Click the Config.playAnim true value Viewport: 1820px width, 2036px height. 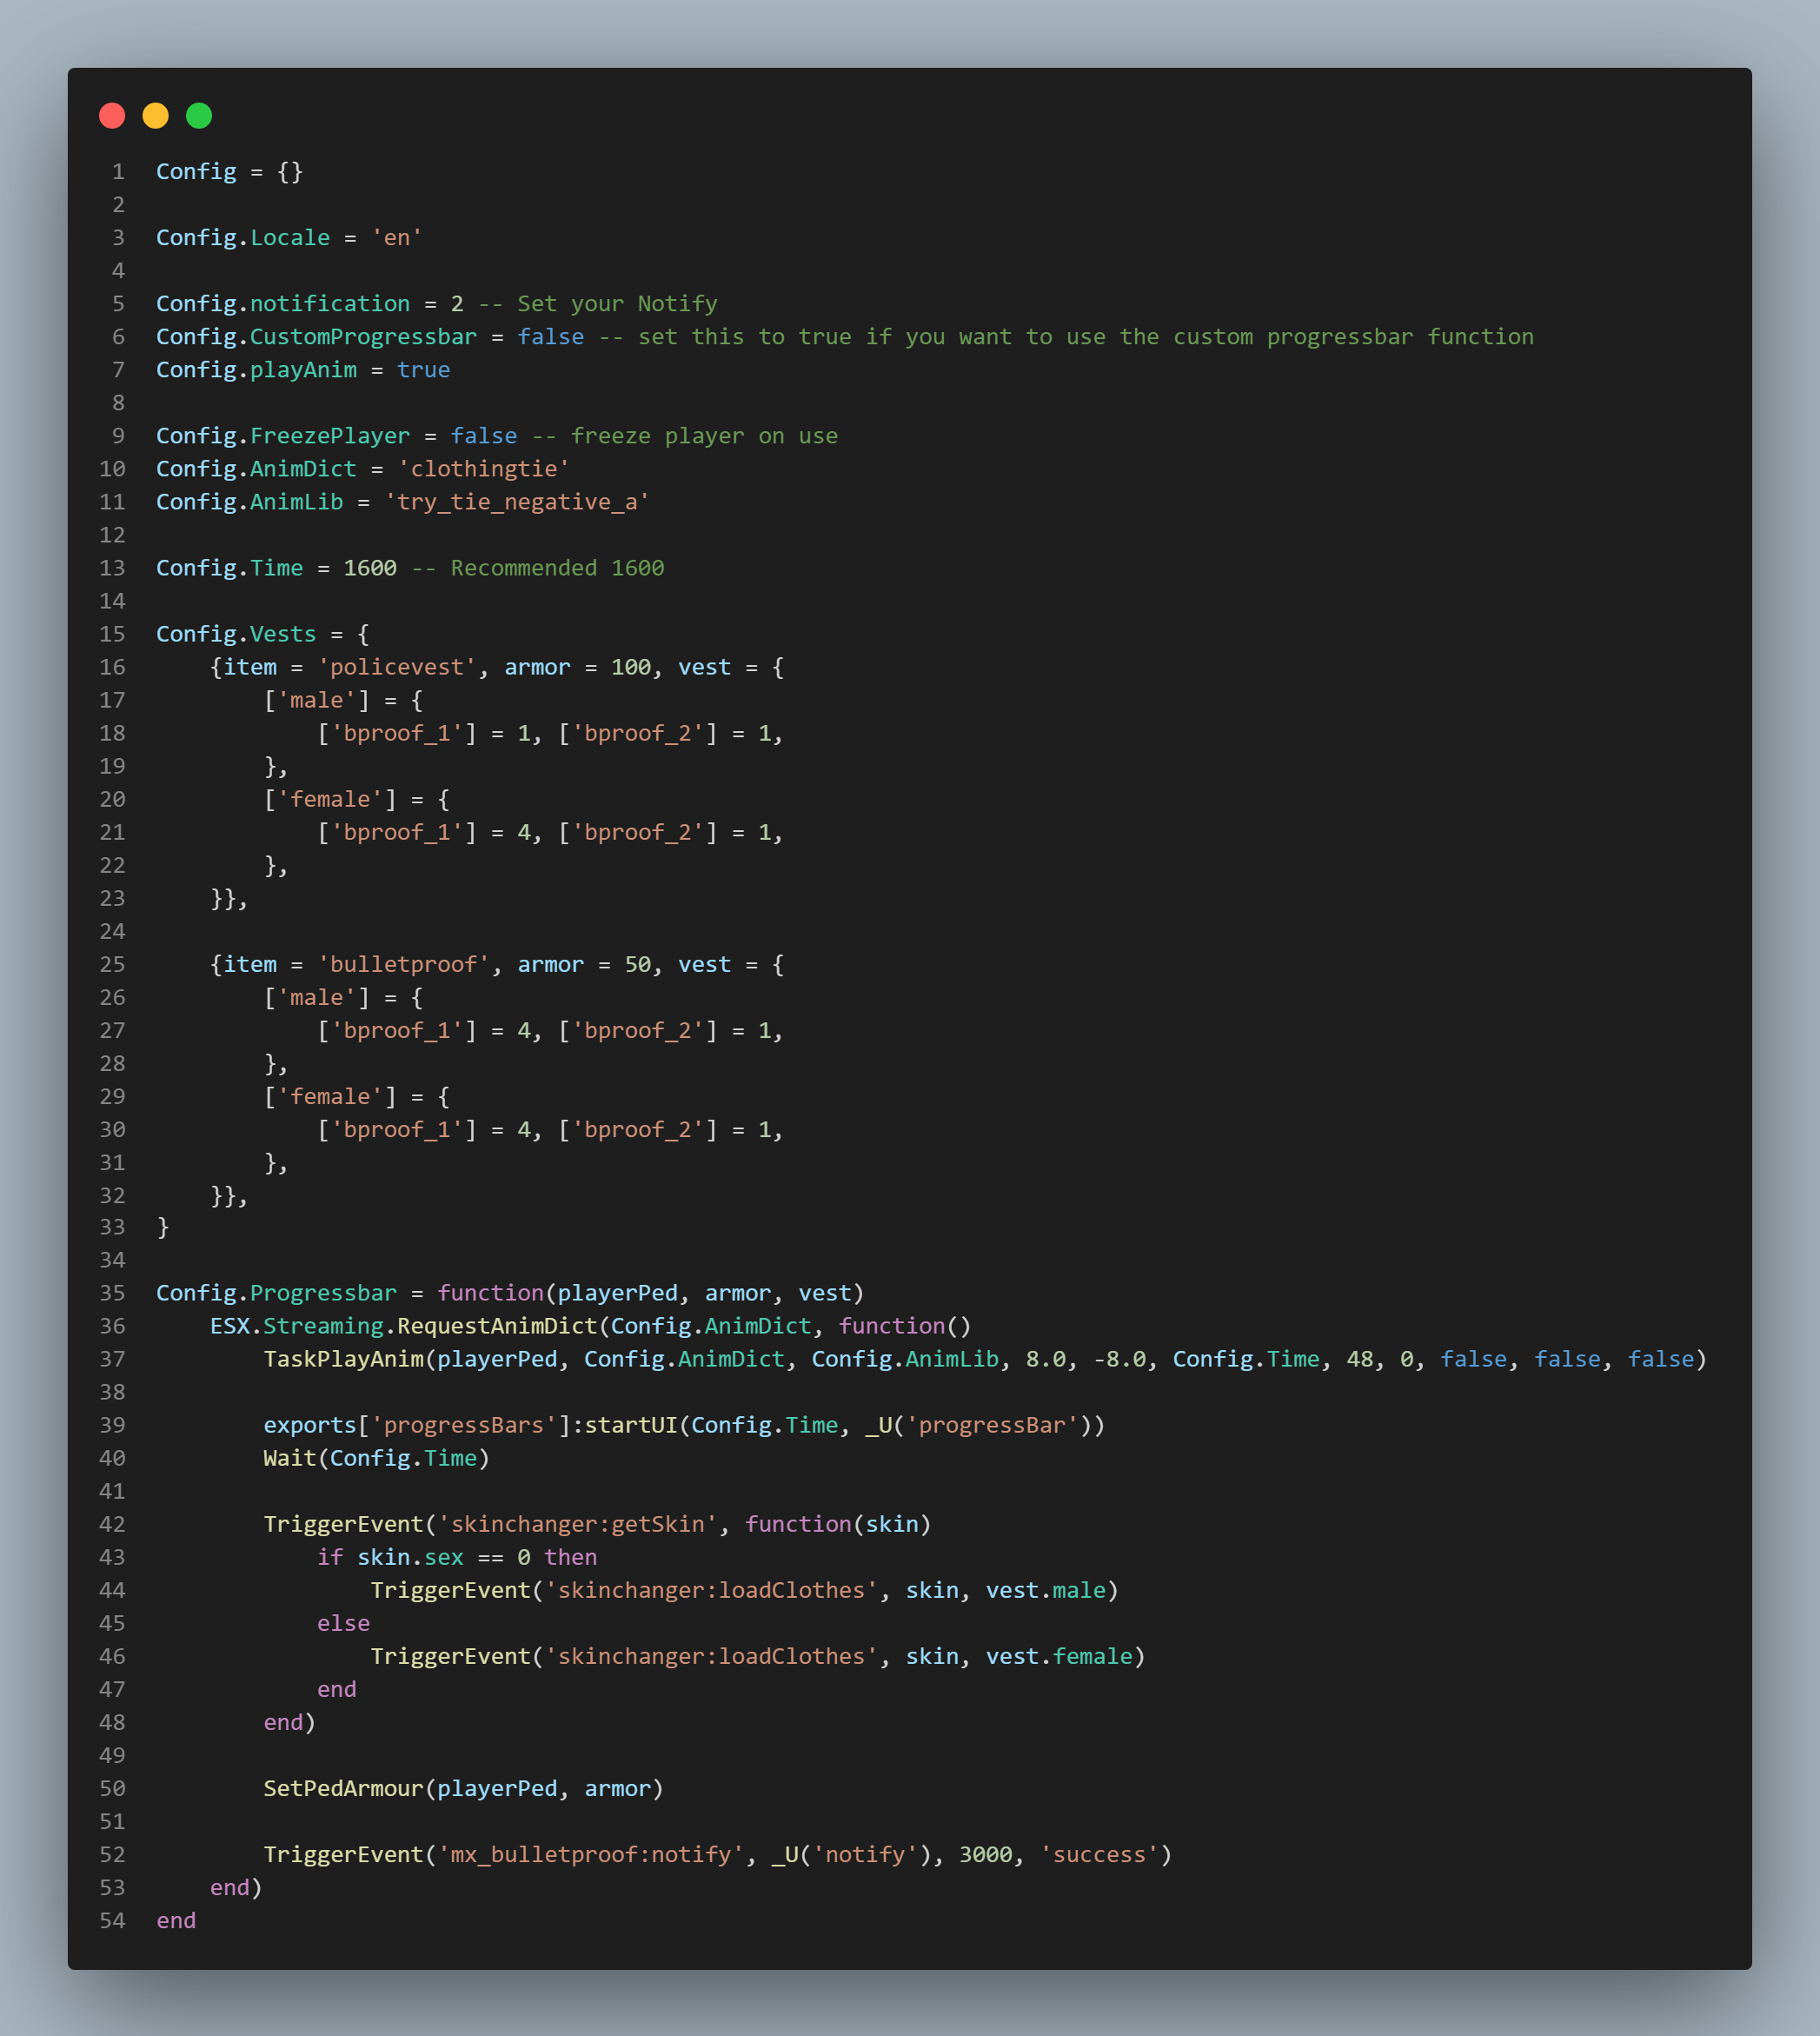(424, 369)
